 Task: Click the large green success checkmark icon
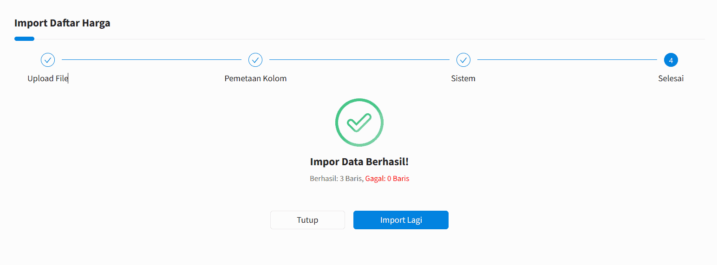tap(359, 123)
